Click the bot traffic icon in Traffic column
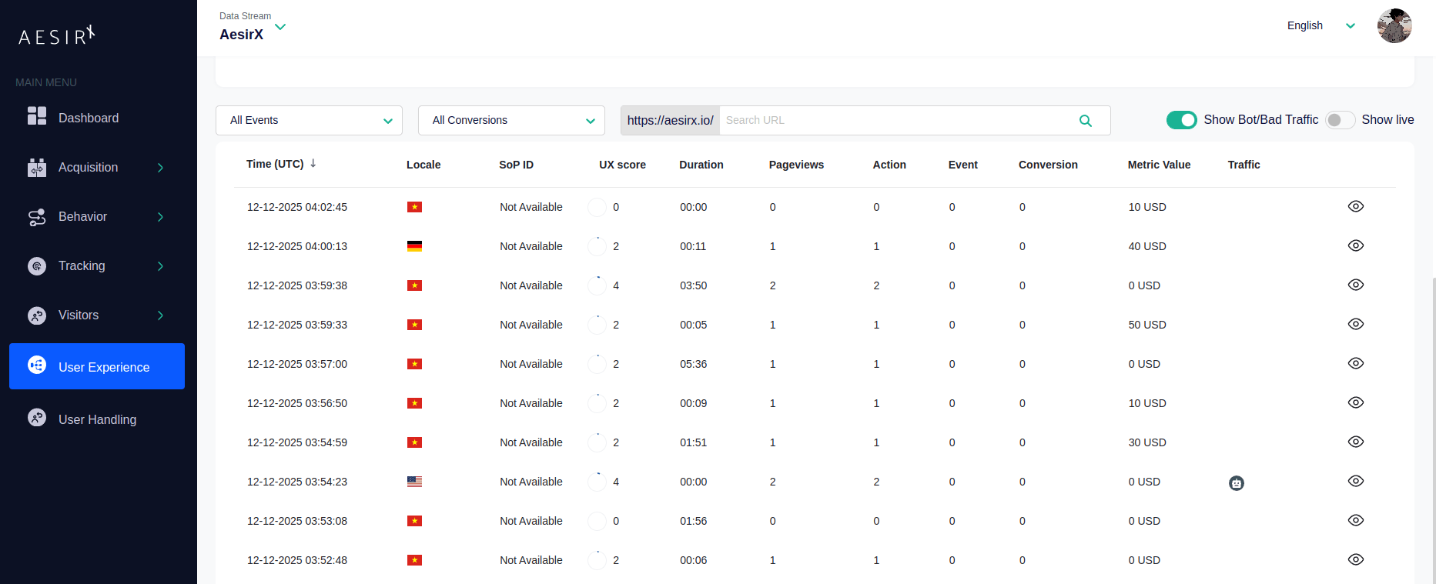Image resolution: width=1436 pixels, height=584 pixels. (1236, 483)
